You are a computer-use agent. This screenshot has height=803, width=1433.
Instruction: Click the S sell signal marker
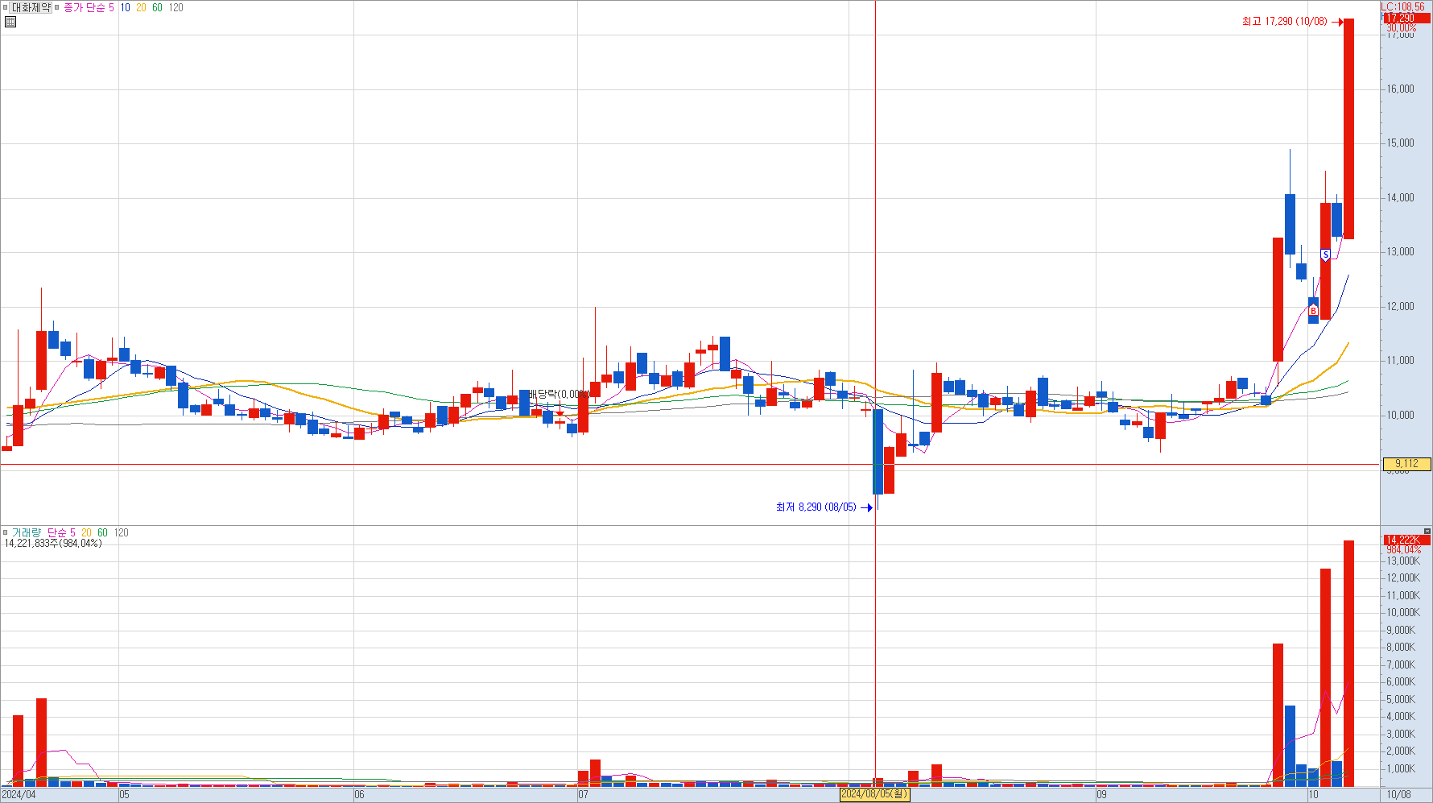(1325, 255)
